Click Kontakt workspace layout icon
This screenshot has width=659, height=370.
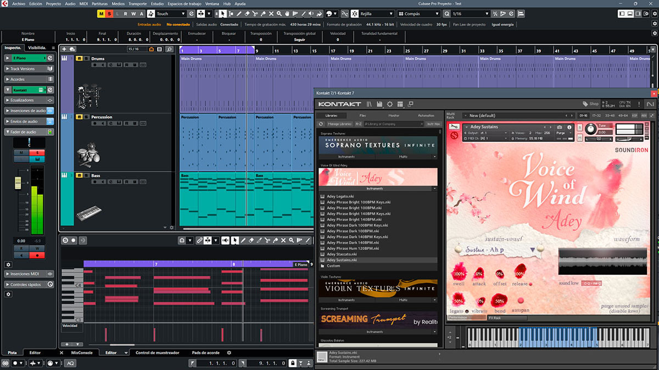point(400,104)
